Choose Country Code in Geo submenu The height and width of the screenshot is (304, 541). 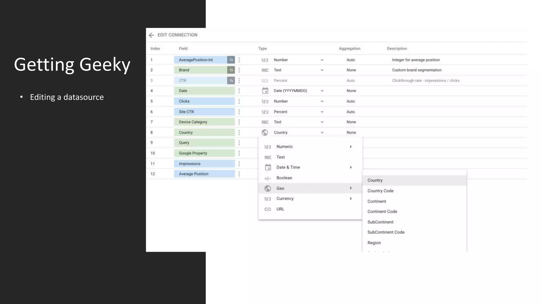click(414, 191)
